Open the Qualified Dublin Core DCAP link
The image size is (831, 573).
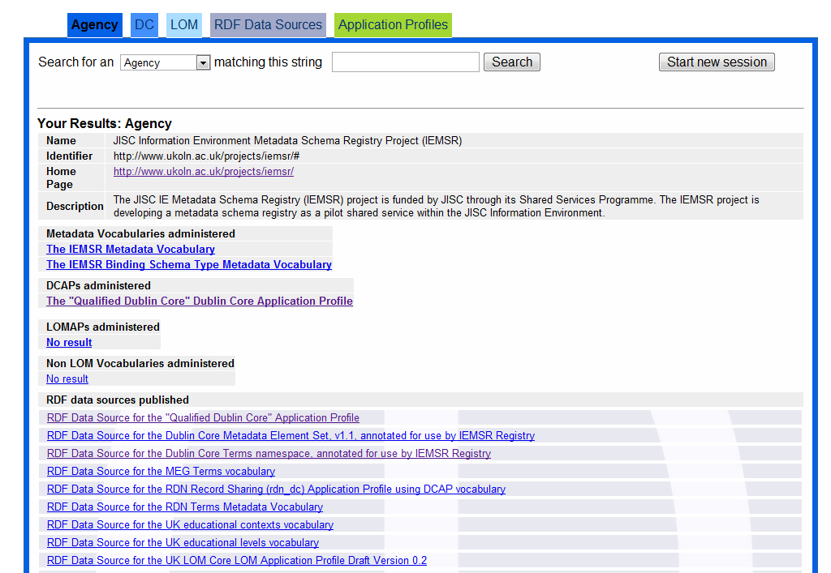click(200, 301)
